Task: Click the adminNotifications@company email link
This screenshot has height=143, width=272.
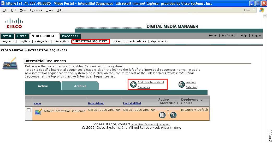Action: pos(151,124)
